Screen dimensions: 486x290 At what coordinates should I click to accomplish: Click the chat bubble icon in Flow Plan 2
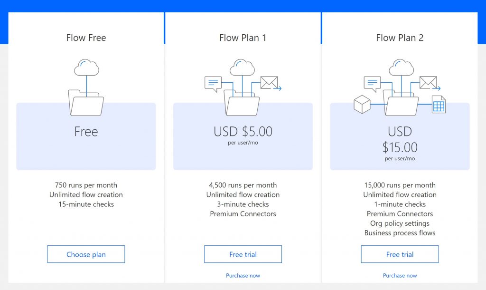click(373, 82)
